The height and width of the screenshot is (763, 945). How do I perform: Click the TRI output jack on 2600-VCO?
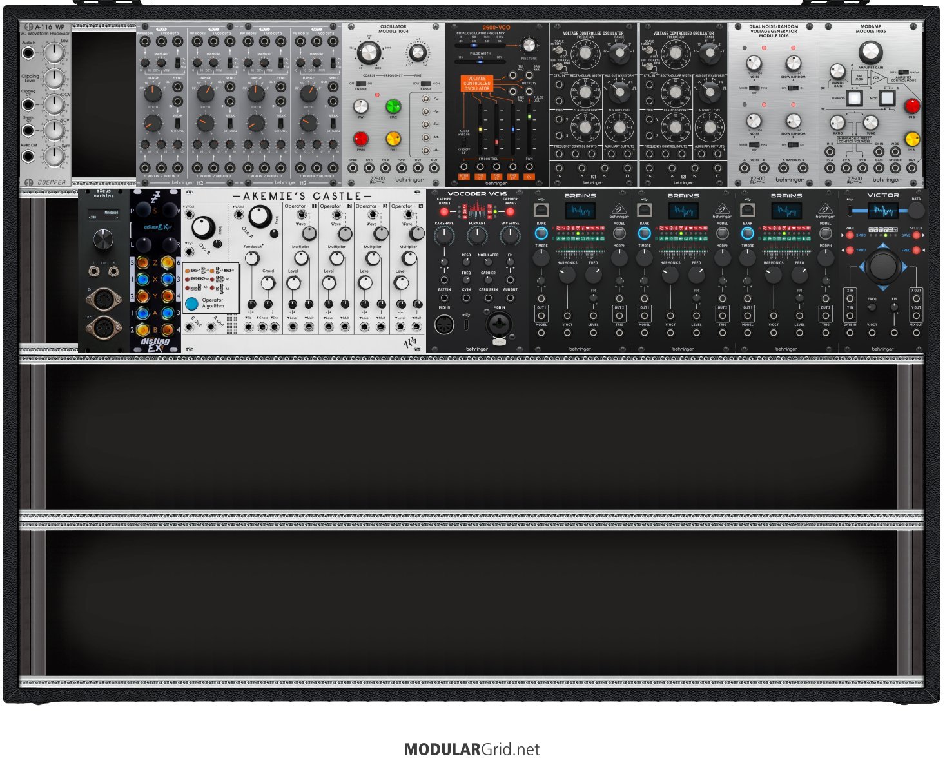(512, 75)
